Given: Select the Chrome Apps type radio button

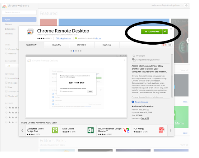Looking at the screenshot, I should [x=6, y=49].
